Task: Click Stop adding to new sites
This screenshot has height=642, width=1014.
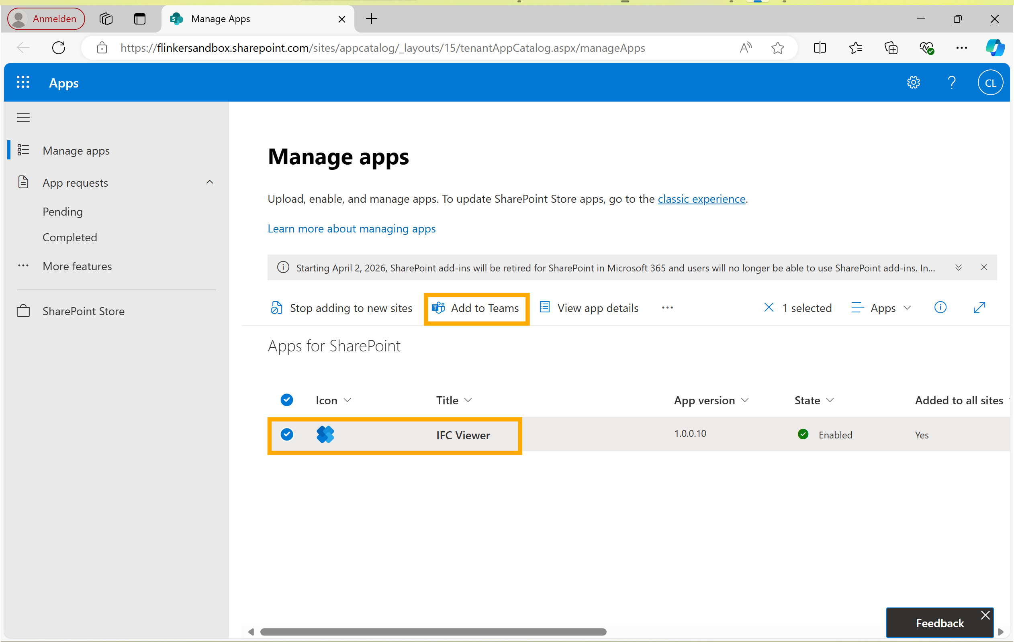Action: pyautogui.click(x=341, y=308)
